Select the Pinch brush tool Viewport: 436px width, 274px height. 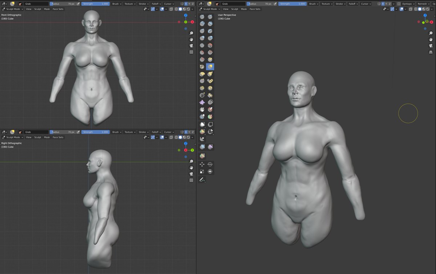click(x=202, y=67)
